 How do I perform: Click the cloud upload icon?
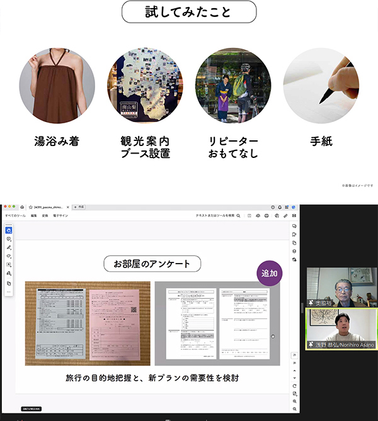[x=258, y=216]
